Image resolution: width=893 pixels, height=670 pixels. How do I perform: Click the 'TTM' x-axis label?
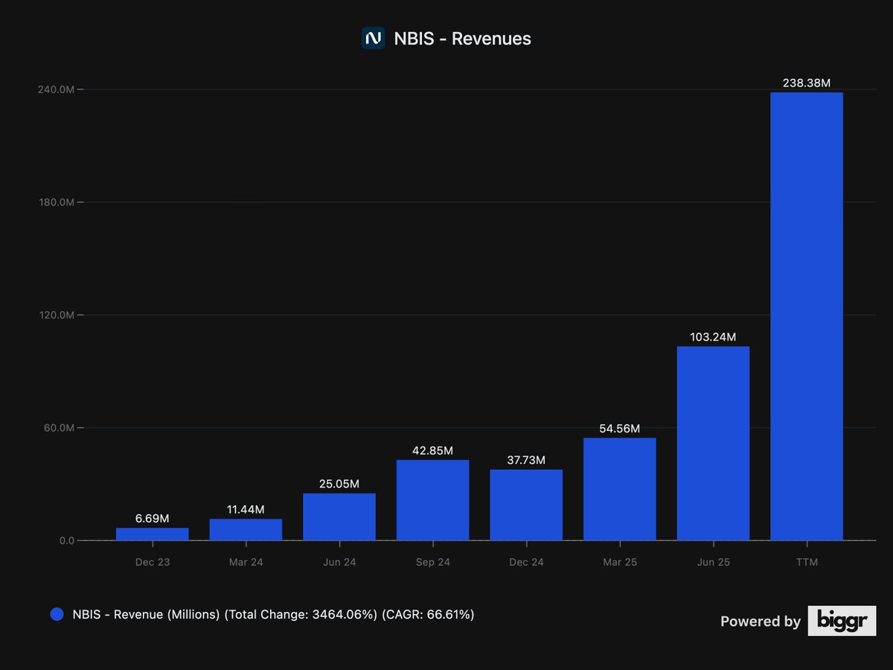click(807, 562)
